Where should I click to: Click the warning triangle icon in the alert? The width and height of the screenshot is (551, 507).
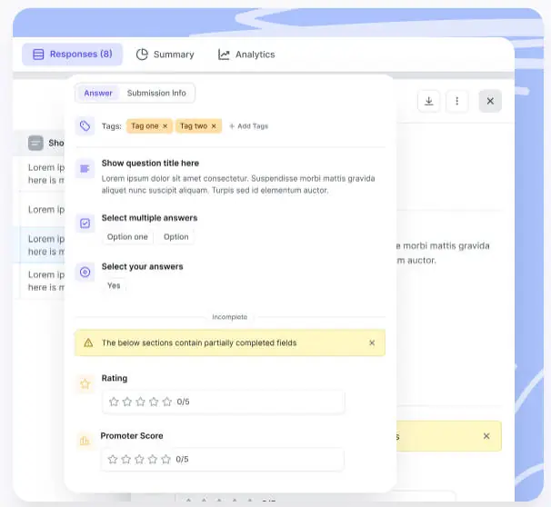88,343
